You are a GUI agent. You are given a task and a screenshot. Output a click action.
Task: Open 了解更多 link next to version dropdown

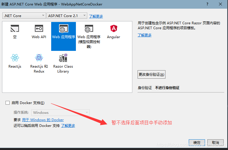click(x=96, y=16)
